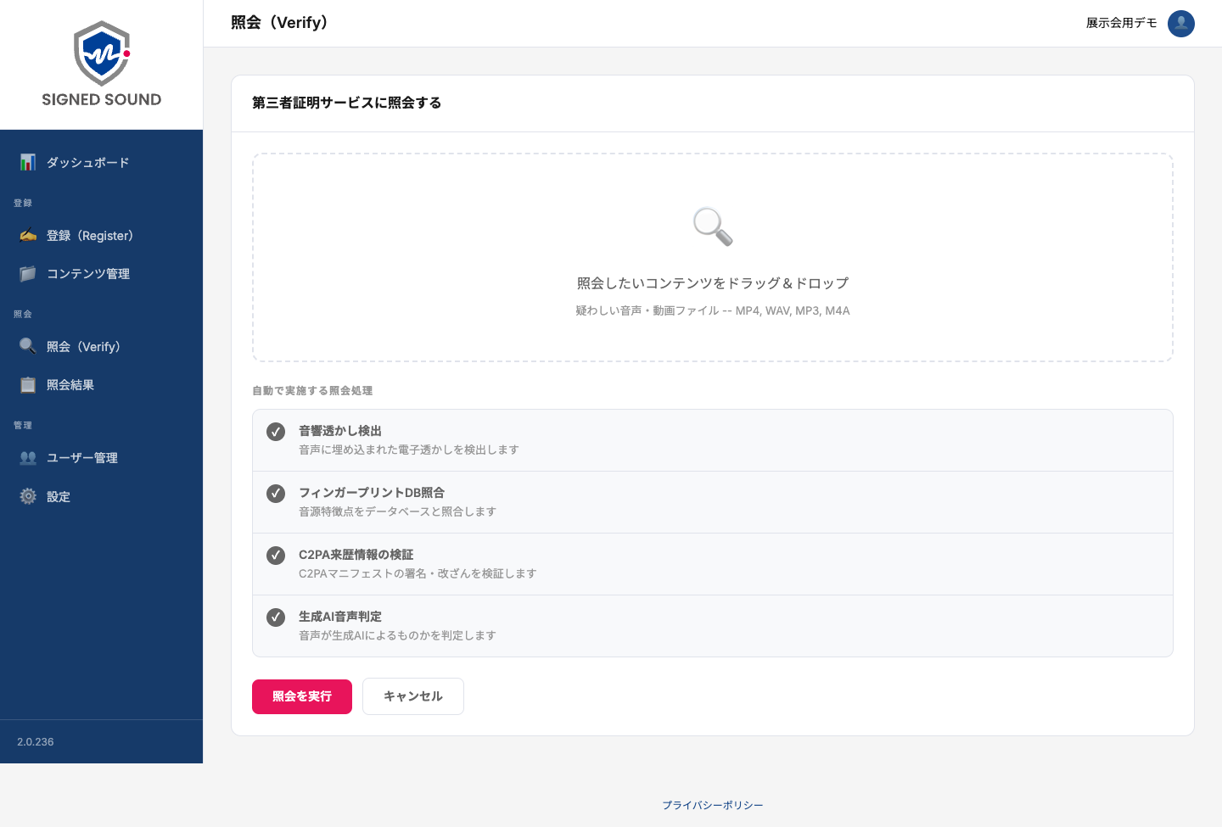The image size is (1222, 827).
Task: Click the Signed Sound shield logo
Action: 102,53
